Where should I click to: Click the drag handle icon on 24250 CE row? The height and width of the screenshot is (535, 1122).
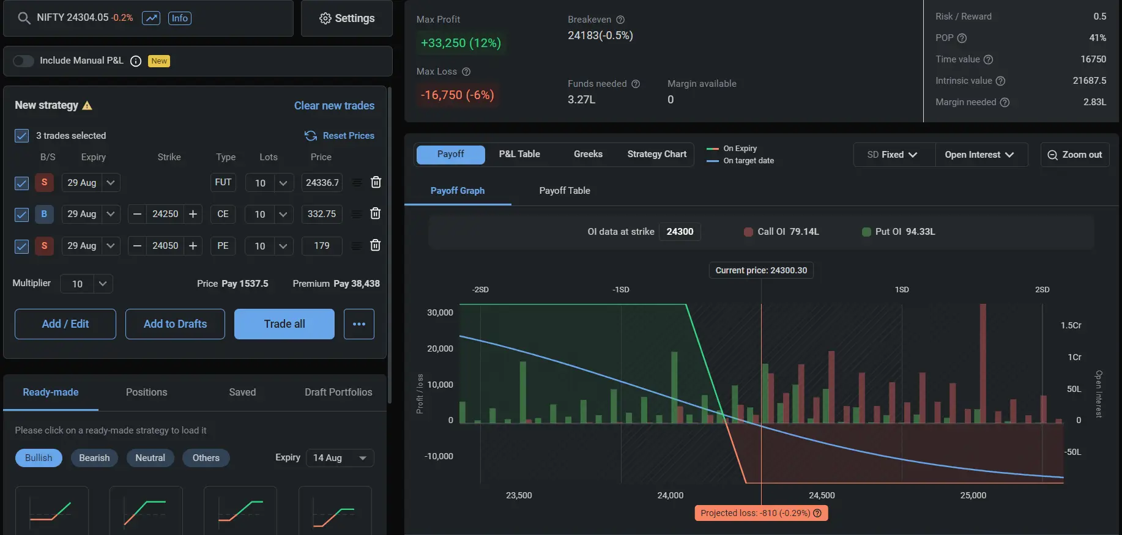(357, 214)
